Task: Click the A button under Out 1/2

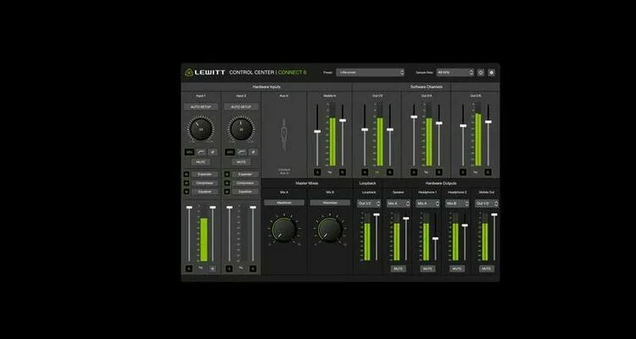Action: coord(365,172)
